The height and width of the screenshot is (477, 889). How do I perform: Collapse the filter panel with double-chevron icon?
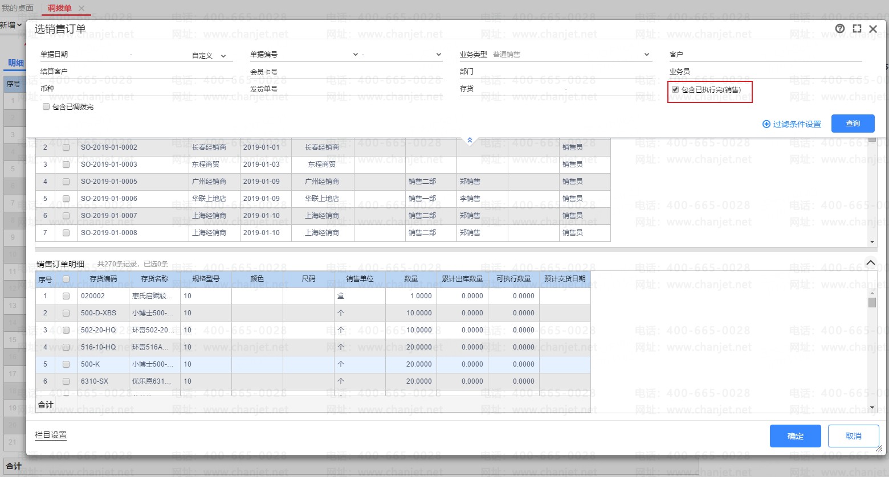tap(470, 140)
